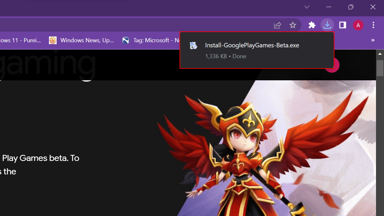
Task: Click the share this page icon
Action: tap(277, 25)
